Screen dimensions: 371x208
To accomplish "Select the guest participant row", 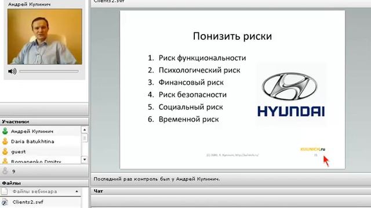I will (x=41, y=151).
